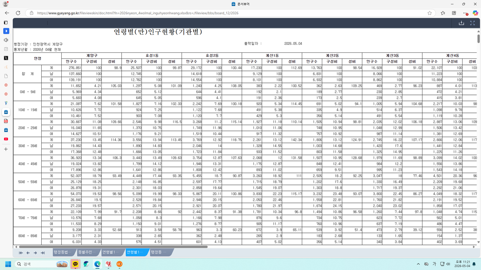Open the Edge profile avatar
This screenshot has height=270, width=481.
click(x=6, y=4)
